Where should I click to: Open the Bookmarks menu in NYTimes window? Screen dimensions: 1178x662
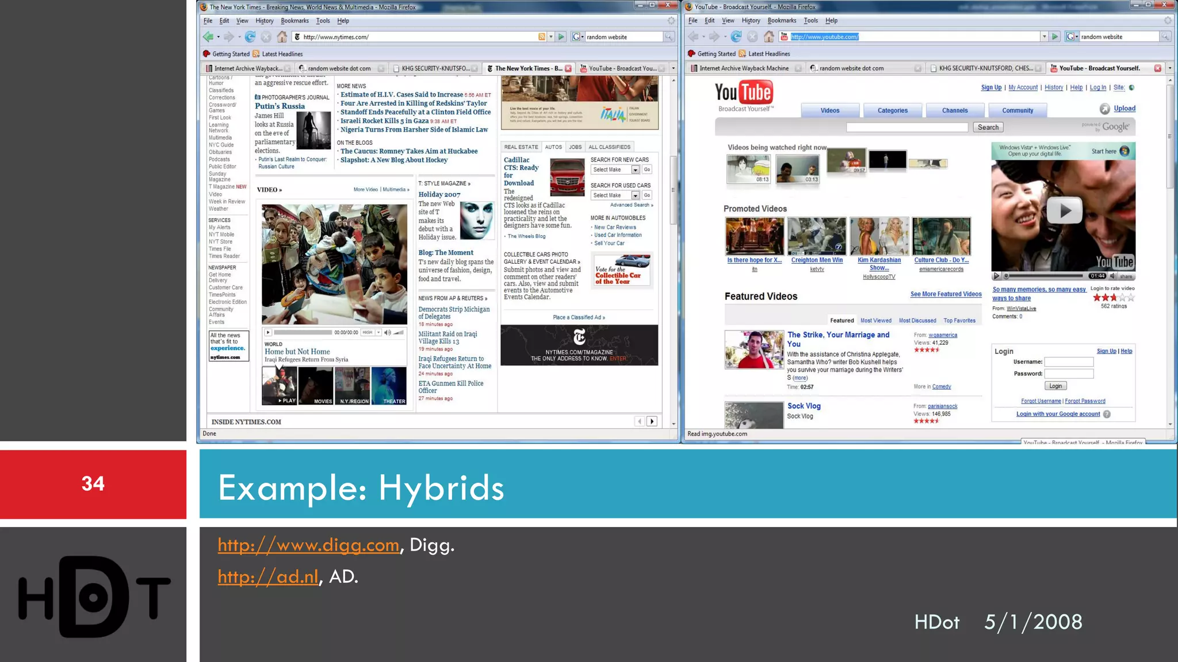(294, 21)
